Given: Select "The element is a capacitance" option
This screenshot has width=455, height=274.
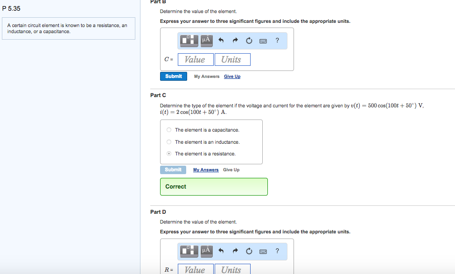Looking at the screenshot, I should pos(169,130).
